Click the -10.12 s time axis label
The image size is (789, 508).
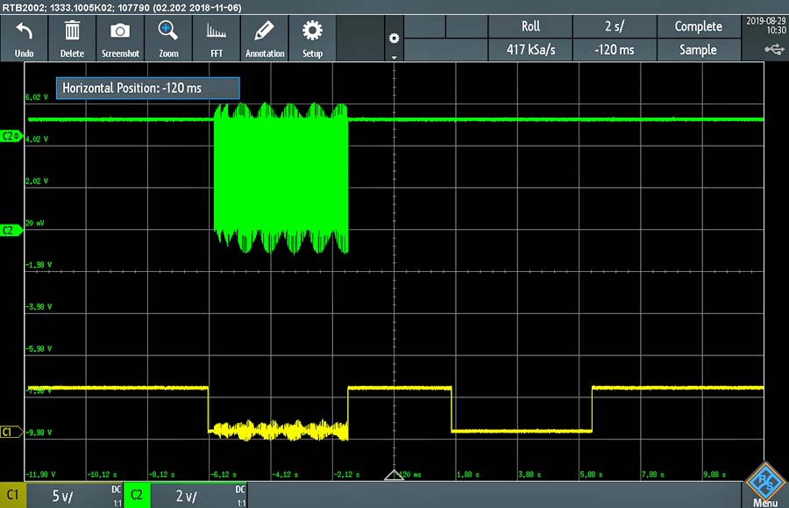[103, 475]
